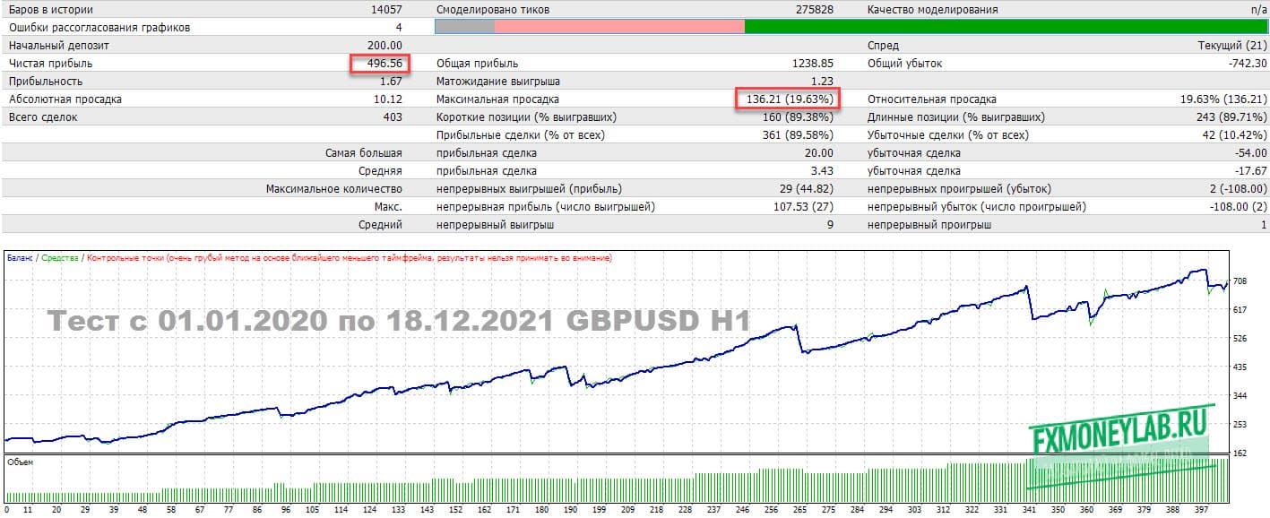Click the 'Относительная просадка' value 19.63% (136.21)
Screen dimensions: 1270x518
[1224, 99]
